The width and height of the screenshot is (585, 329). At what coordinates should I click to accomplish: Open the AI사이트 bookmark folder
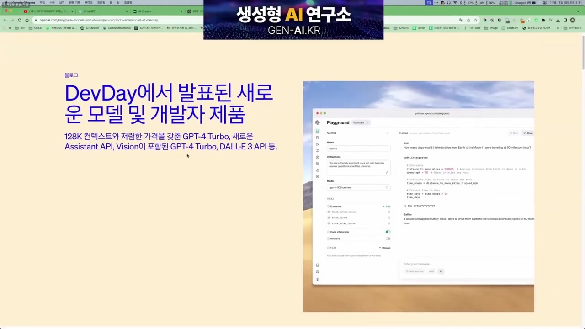401,28
